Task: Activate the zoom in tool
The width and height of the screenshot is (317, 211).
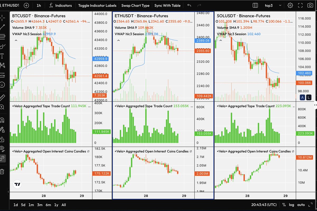Action: coord(2,107)
